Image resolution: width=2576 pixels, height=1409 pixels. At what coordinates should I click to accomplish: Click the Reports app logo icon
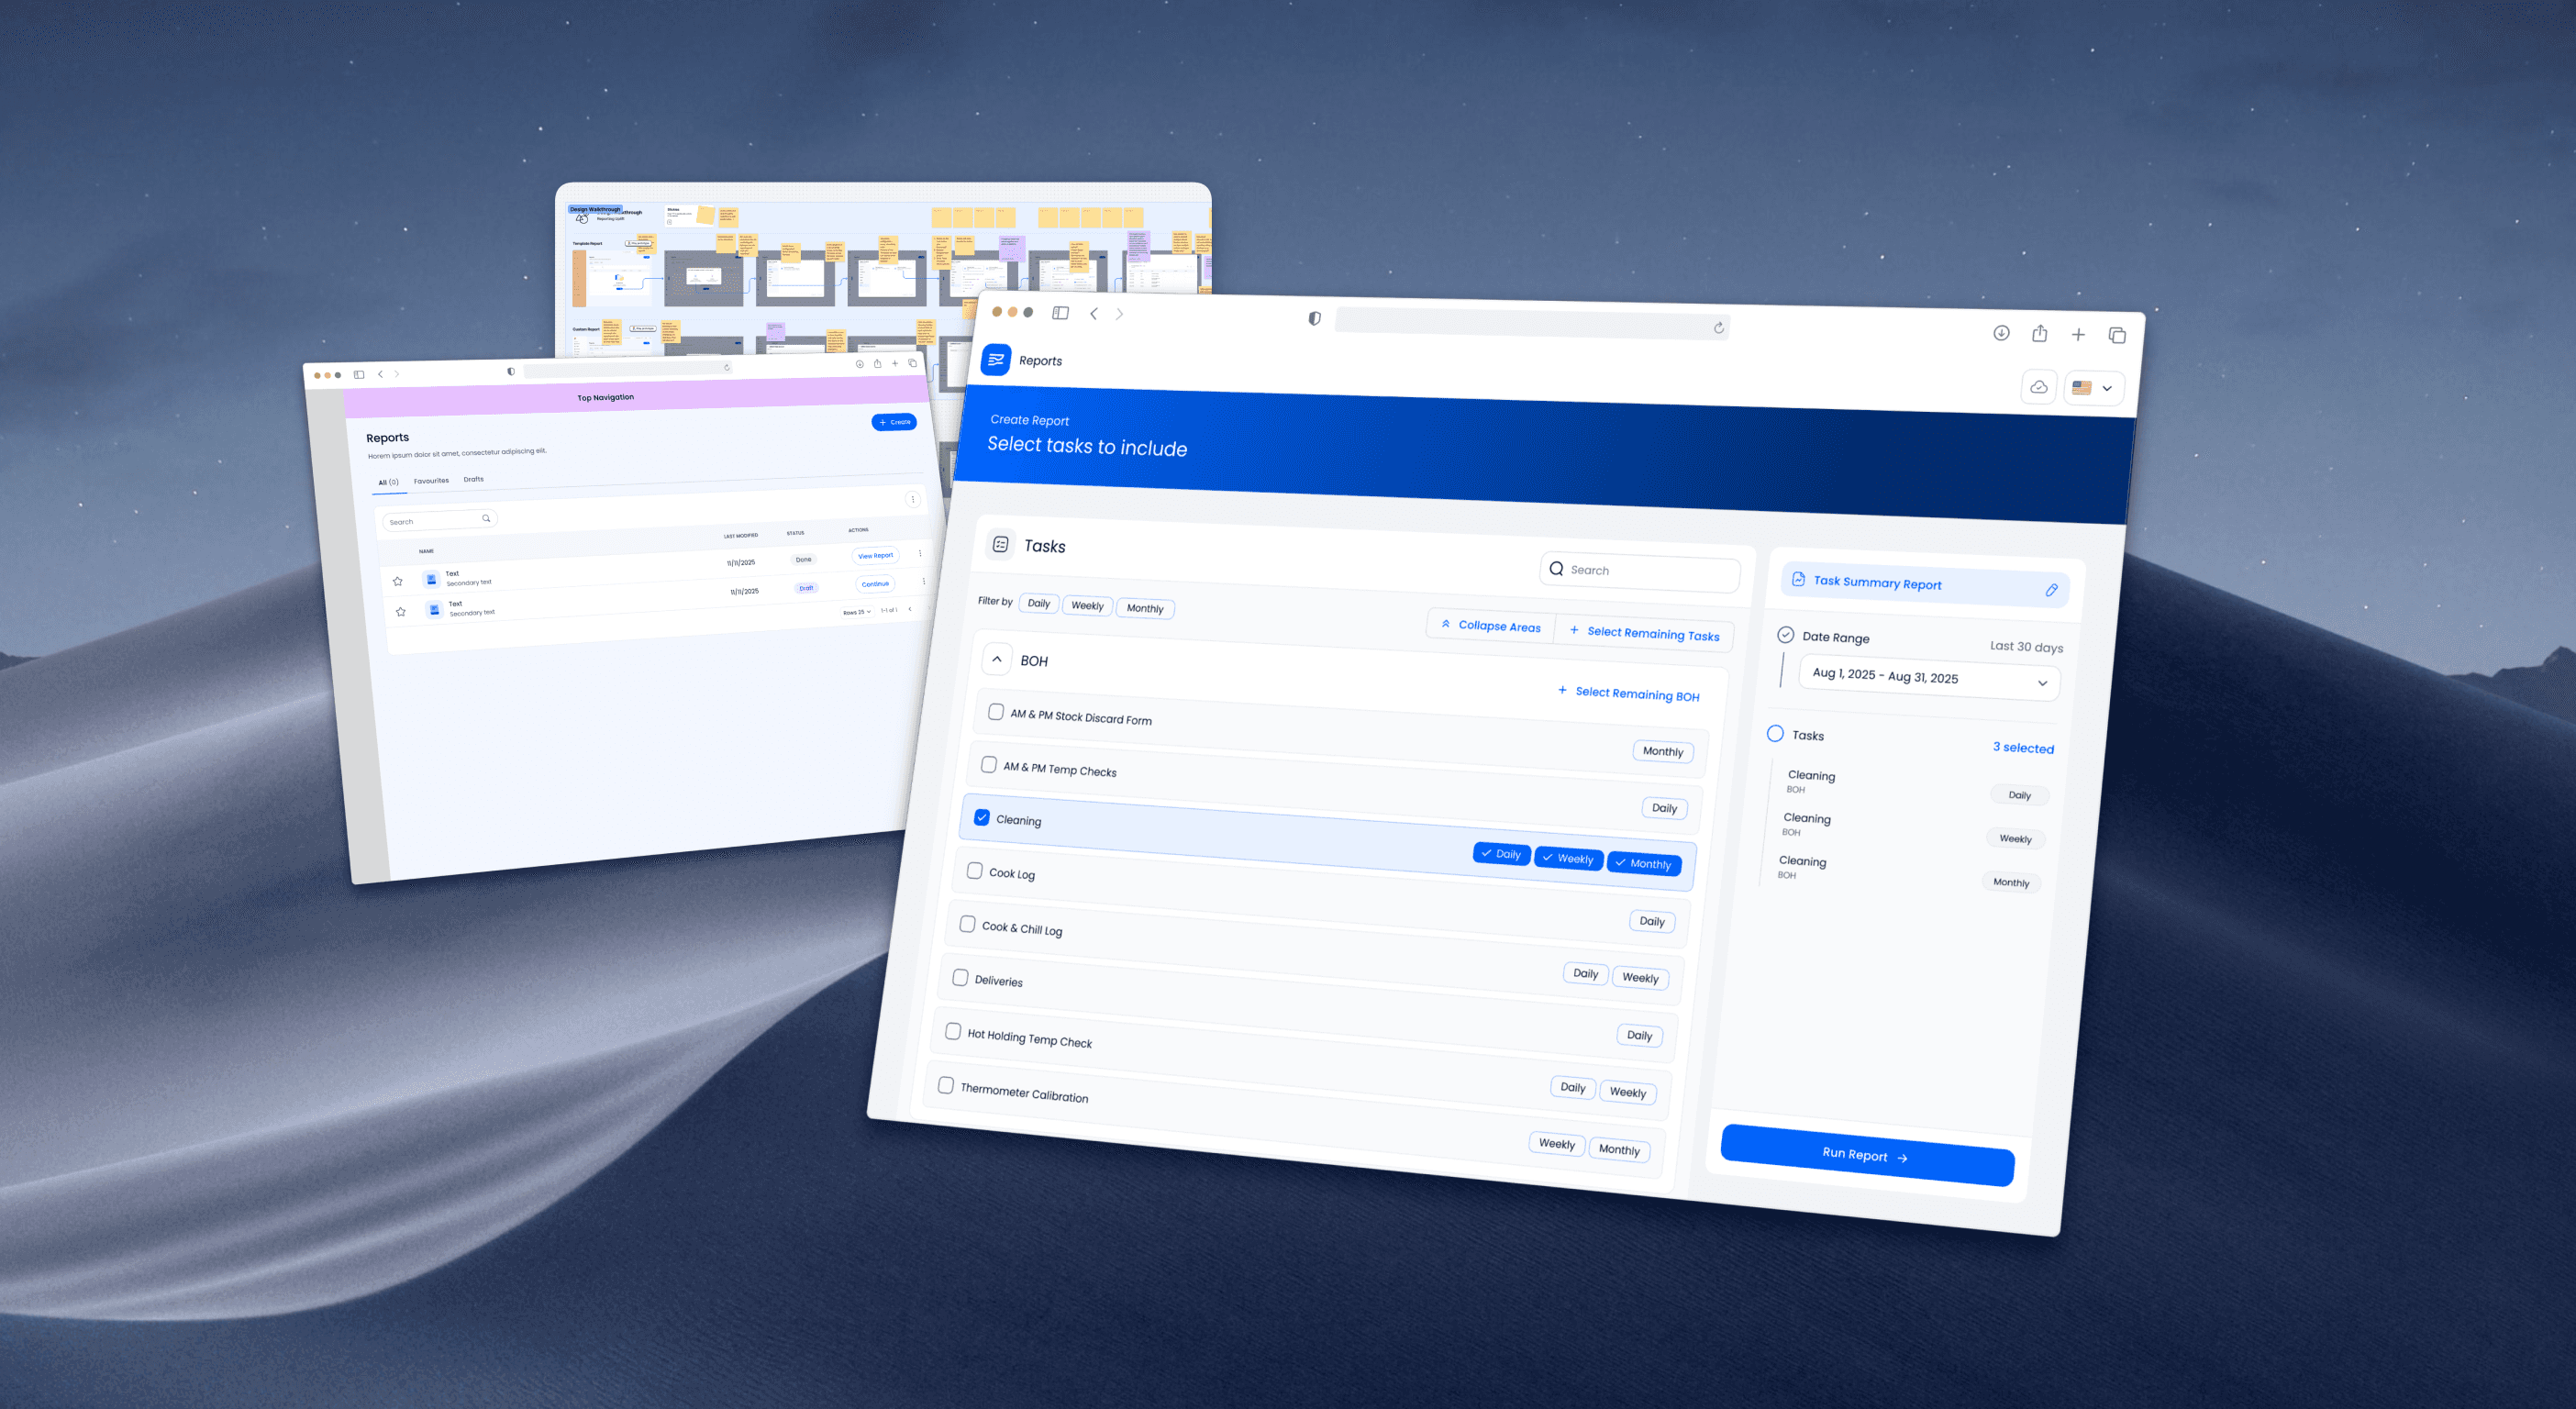pos(996,359)
